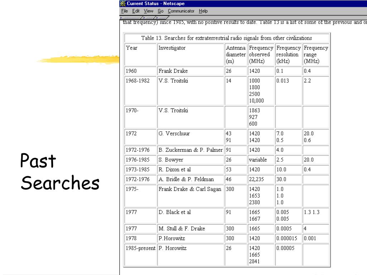Click the 7.0 resolution value

click(280, 134)
